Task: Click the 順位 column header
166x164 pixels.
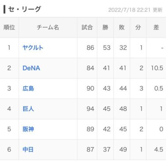Action: (9, 27)
